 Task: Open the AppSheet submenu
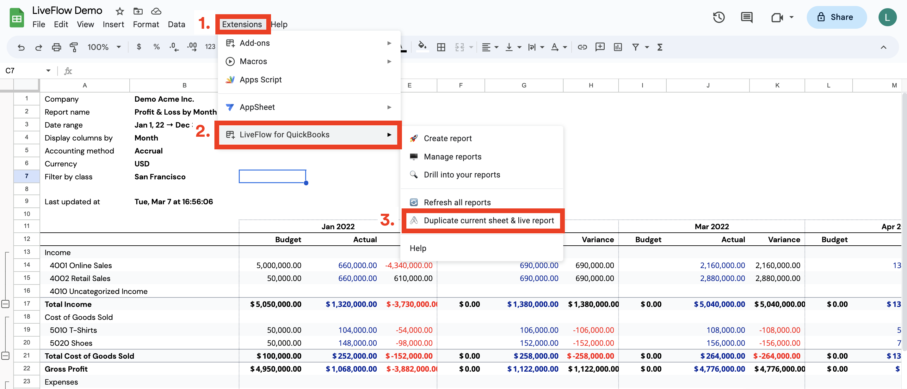[309, 107]
